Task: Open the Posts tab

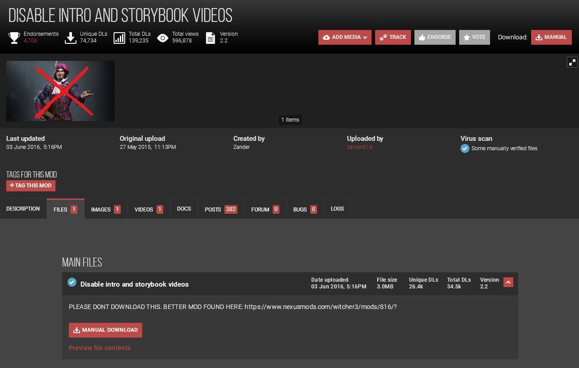Action: click(x=221, y=209)
